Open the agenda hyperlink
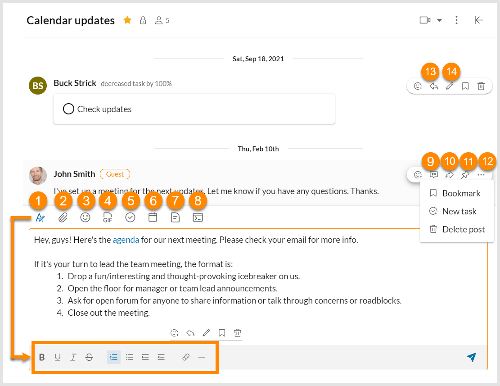 coord(126,239)
